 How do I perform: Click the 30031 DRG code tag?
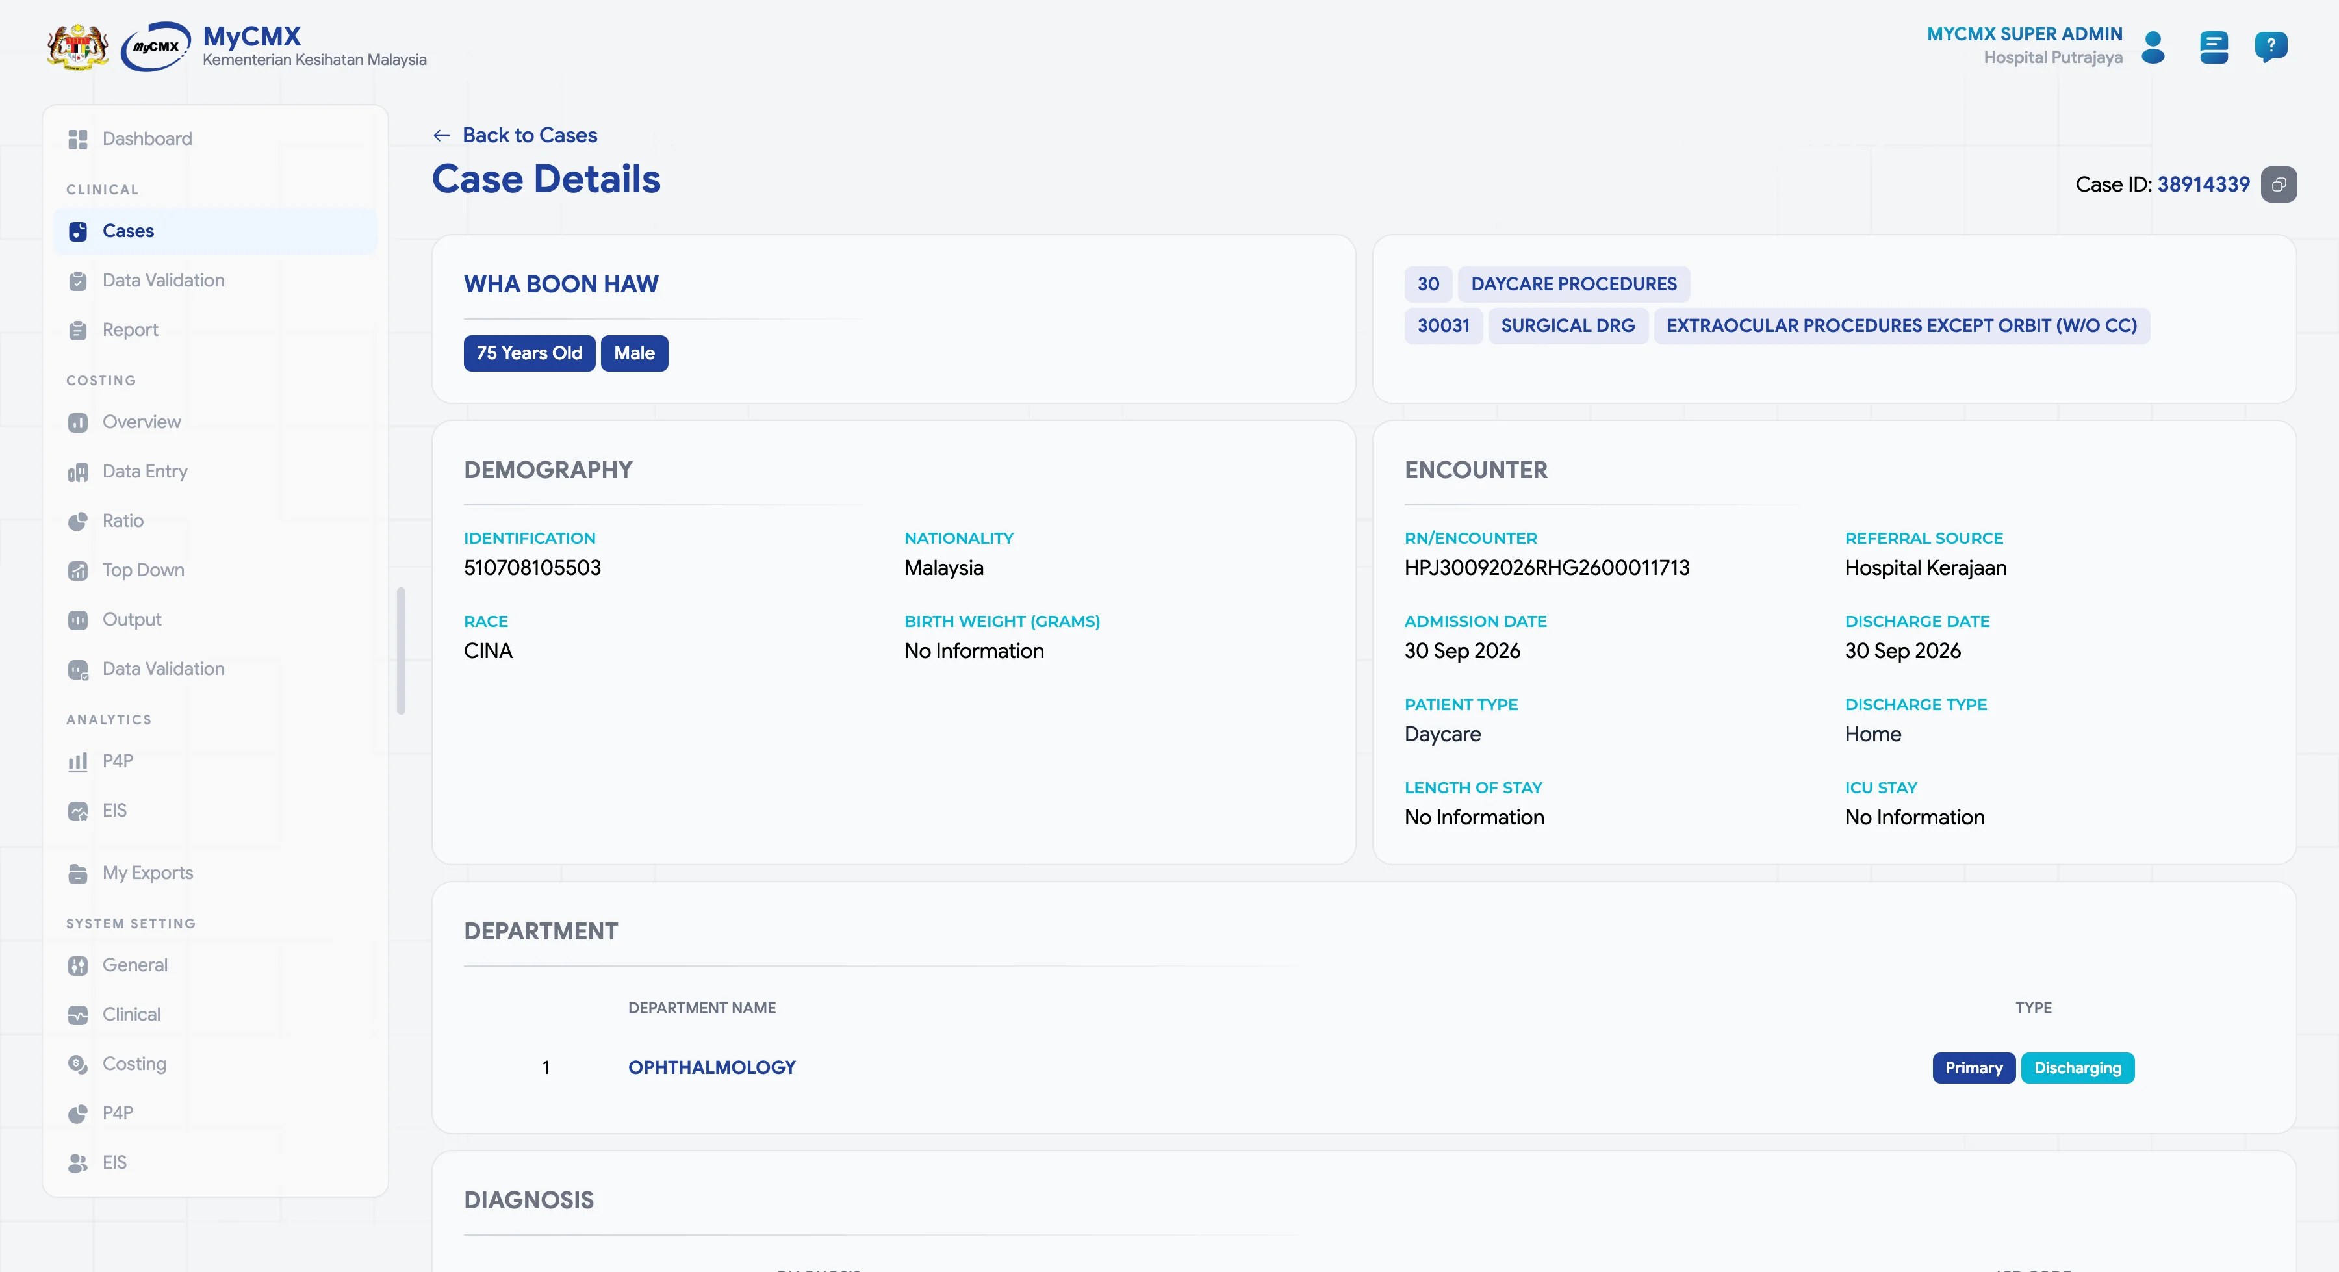pyautogui.click(x=1443, y=326)
